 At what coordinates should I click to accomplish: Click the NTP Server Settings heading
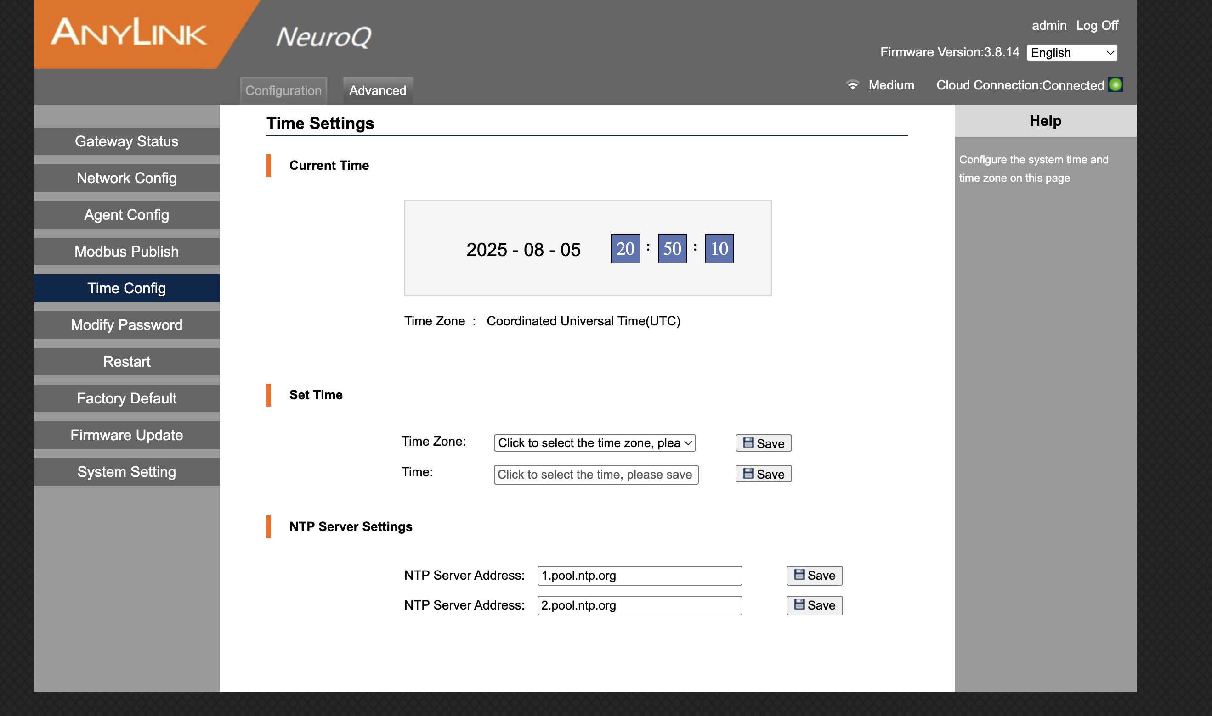[x=351, y=527]
